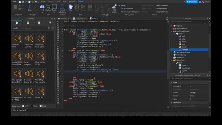
Task: Collapse the Data section in Properties
Action: [171, 82]
